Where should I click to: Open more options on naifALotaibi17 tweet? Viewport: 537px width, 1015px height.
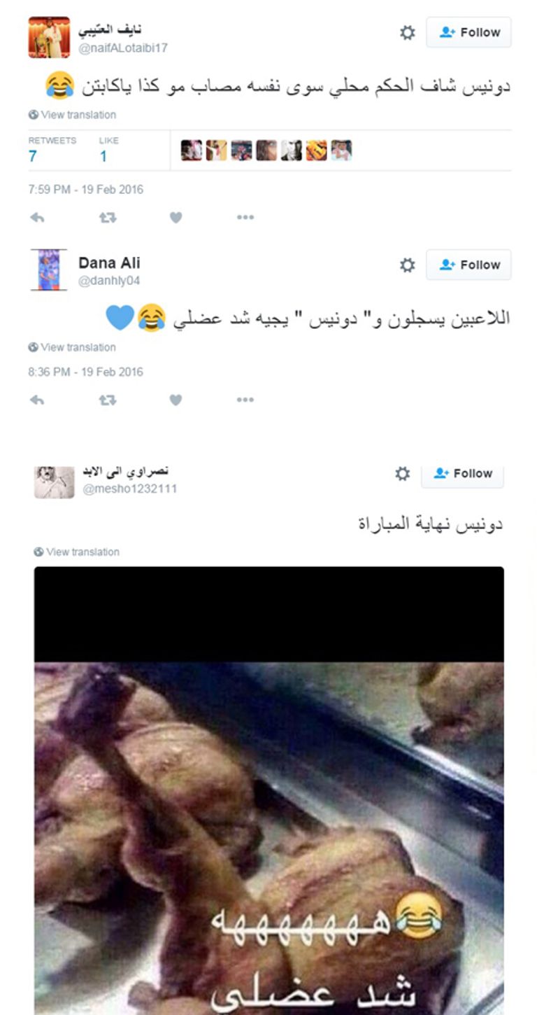click(x=245, y=218)
